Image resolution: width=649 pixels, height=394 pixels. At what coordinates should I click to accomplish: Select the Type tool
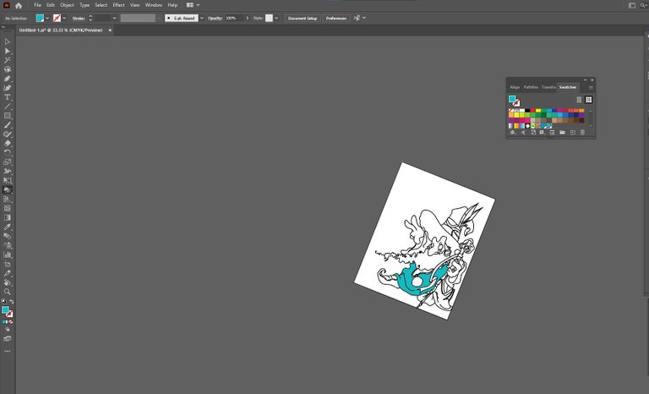[x=7, y=97]
